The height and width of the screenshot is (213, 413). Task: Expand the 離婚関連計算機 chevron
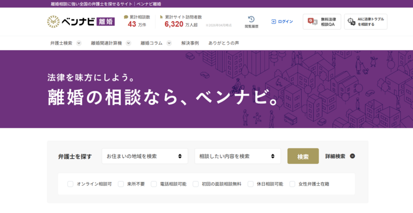(x=128, y=43)
